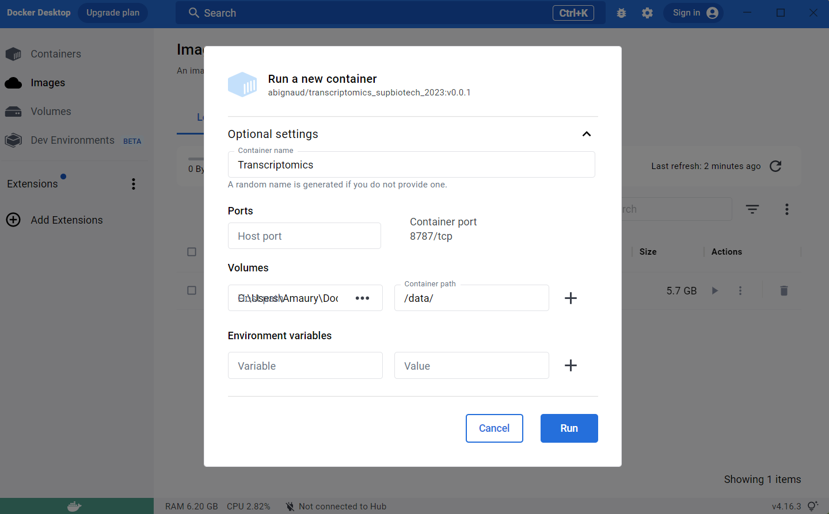Delete the image using trash icon
829x514 pixels.
click(784, 291)
